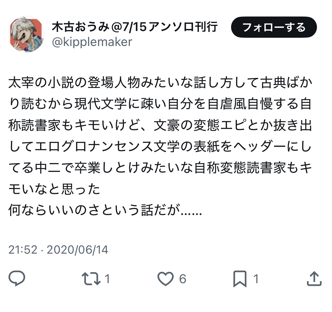332x312 pixels.
Task: Click the フォローする follow button
Action: click(x=274, y=27)
